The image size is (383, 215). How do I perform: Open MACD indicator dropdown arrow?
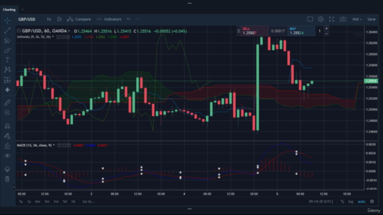coord(54,145)
